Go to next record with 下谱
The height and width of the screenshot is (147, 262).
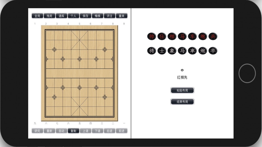97,131
